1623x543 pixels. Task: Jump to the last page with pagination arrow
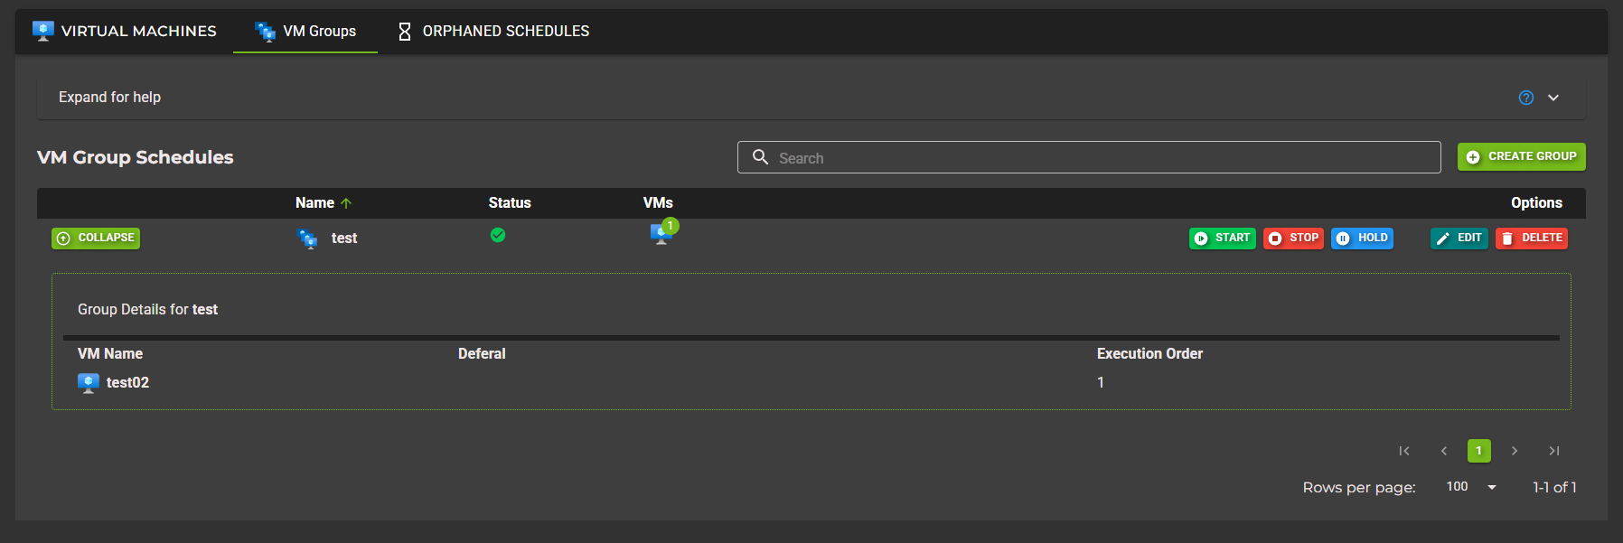point(1554,450)
